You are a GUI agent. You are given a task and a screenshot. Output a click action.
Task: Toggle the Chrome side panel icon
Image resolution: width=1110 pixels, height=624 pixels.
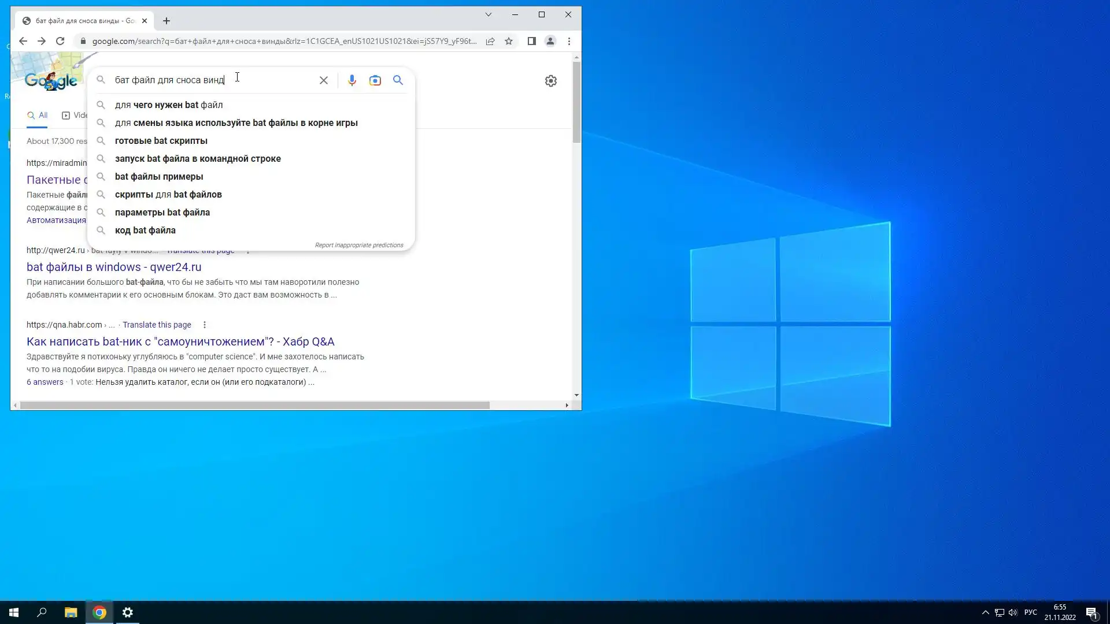(x=531, y=41)
